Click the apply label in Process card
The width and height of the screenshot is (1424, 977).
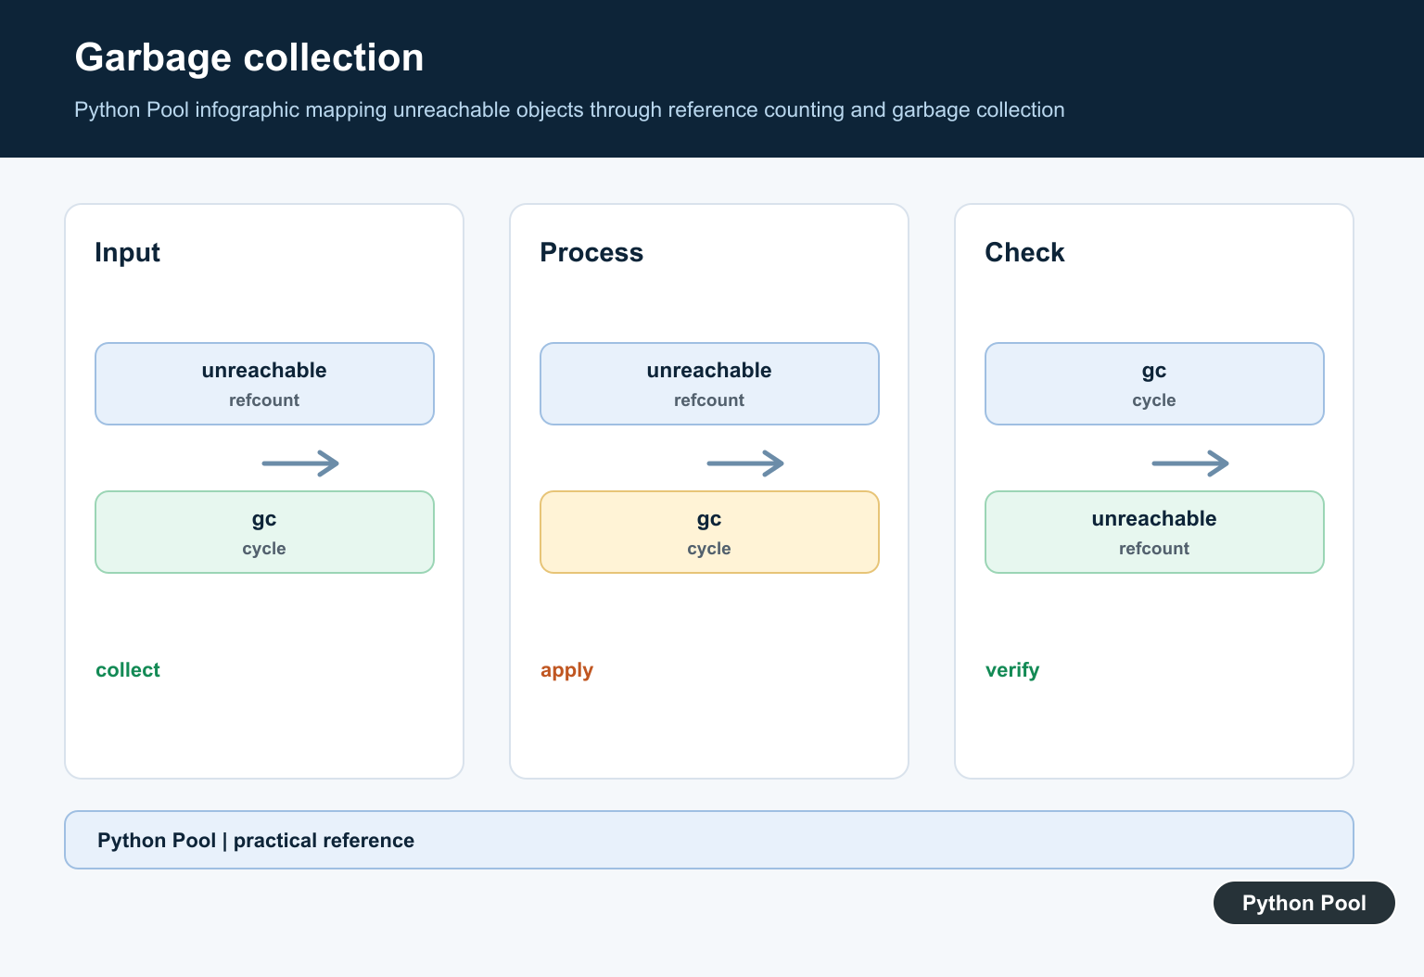click(x=566, y=670)
